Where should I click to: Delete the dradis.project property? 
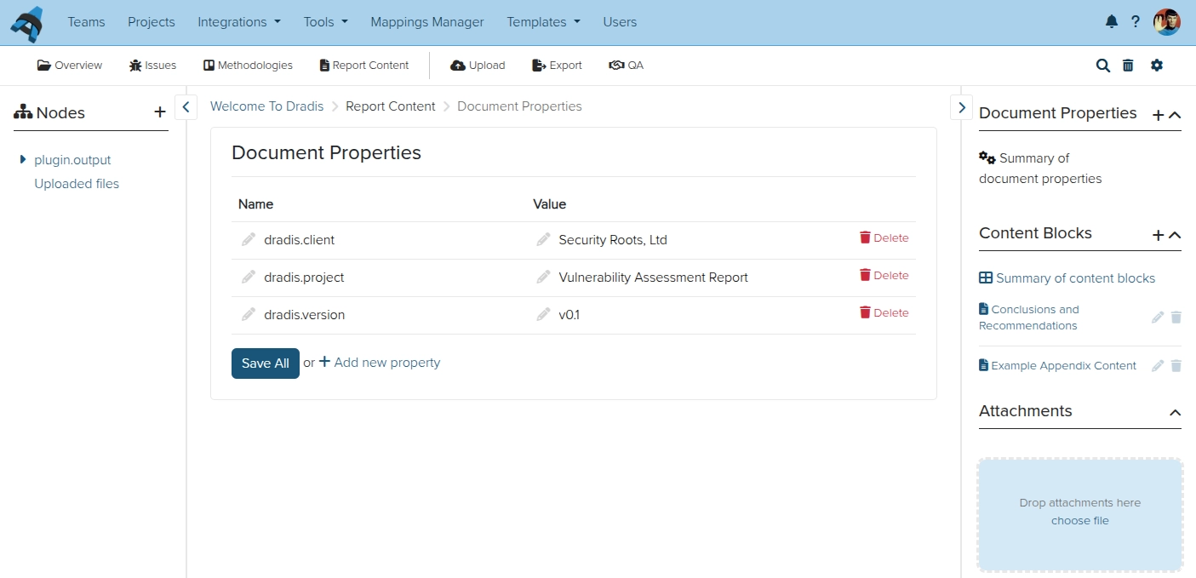pos(884,276)
